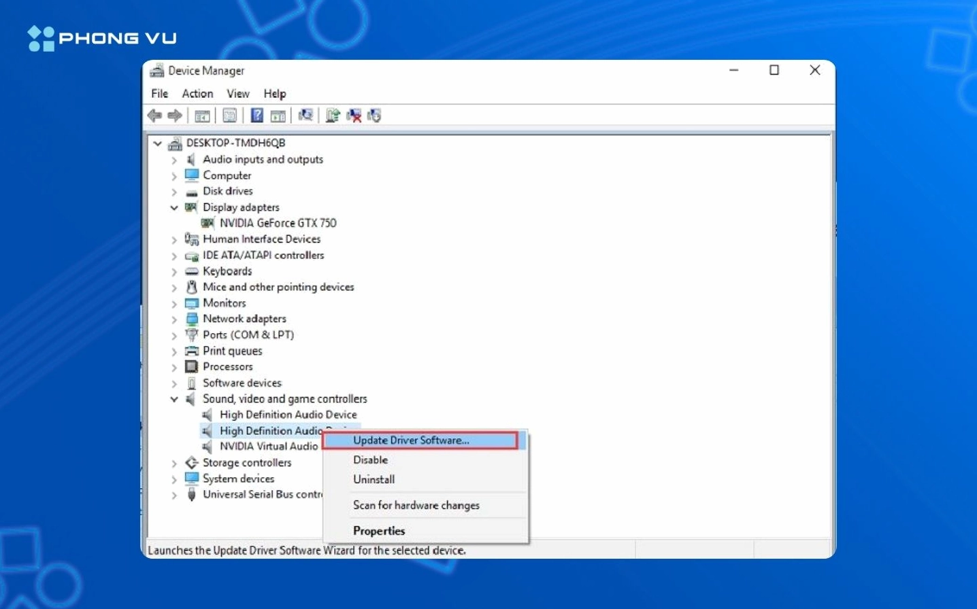Image resolution: width=977 pixels, height=609 pixels.
Task: Expand the Network adapters category
Action: [x=174, y=319]
